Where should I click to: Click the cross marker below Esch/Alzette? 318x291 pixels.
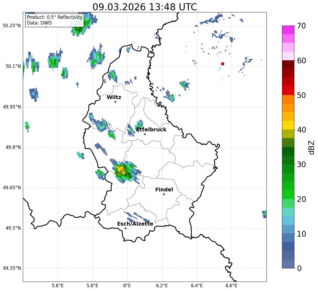(x=125, y=228)
